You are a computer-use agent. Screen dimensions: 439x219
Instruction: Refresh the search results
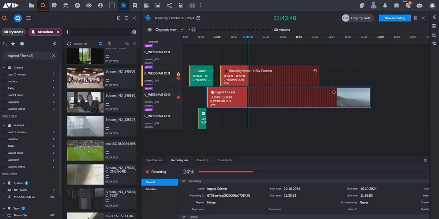point(69,44)
